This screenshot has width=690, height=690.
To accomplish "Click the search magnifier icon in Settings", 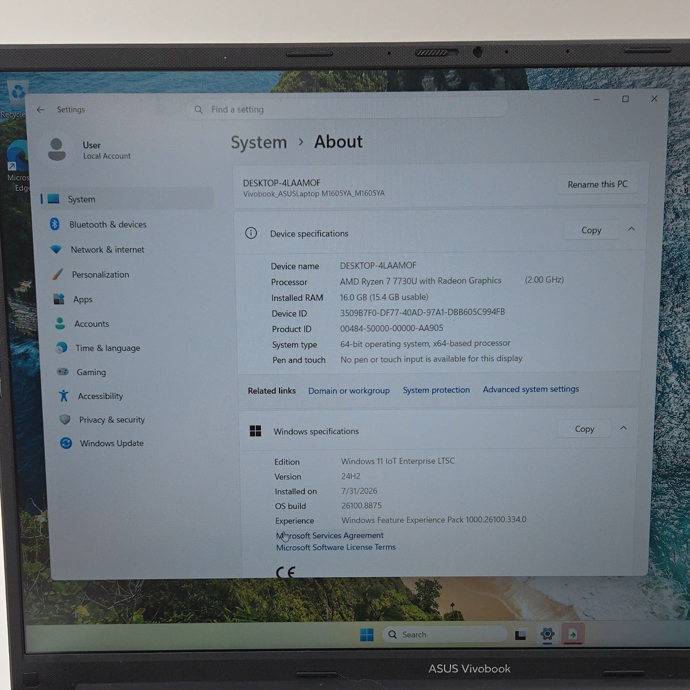I will tap(198, 109).
